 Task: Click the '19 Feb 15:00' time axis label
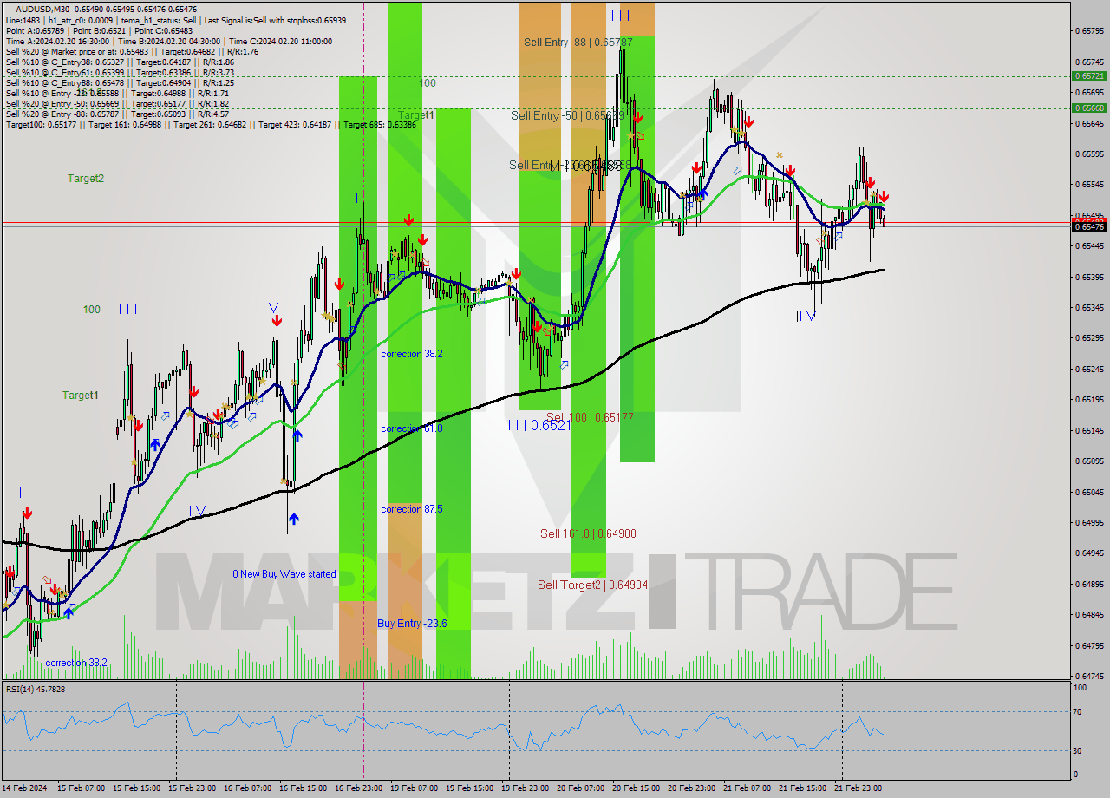[x=468, y=788]
